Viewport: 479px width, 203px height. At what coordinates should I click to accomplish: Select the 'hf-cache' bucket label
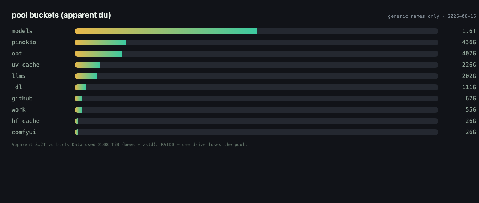pos(26,121)
